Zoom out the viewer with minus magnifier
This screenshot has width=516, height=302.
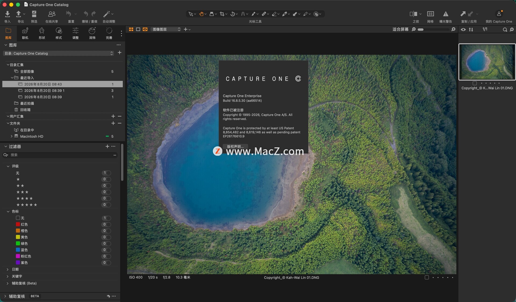[x=414, y=29]
